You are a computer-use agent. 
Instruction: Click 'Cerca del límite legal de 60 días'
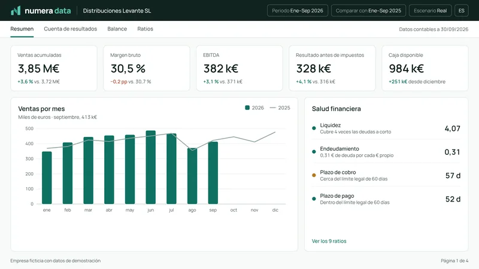[x=354, y=179]
